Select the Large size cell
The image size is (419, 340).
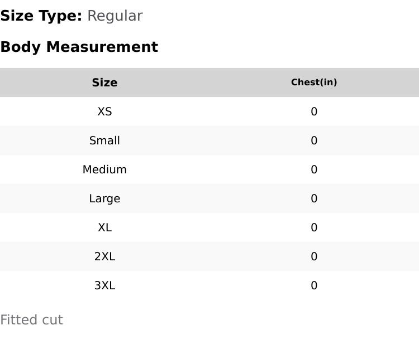104,198
